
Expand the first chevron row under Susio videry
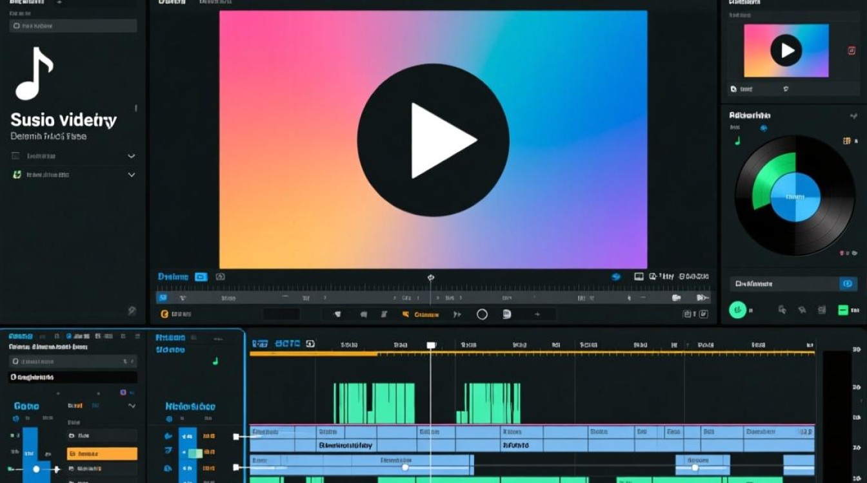point(132,156)
